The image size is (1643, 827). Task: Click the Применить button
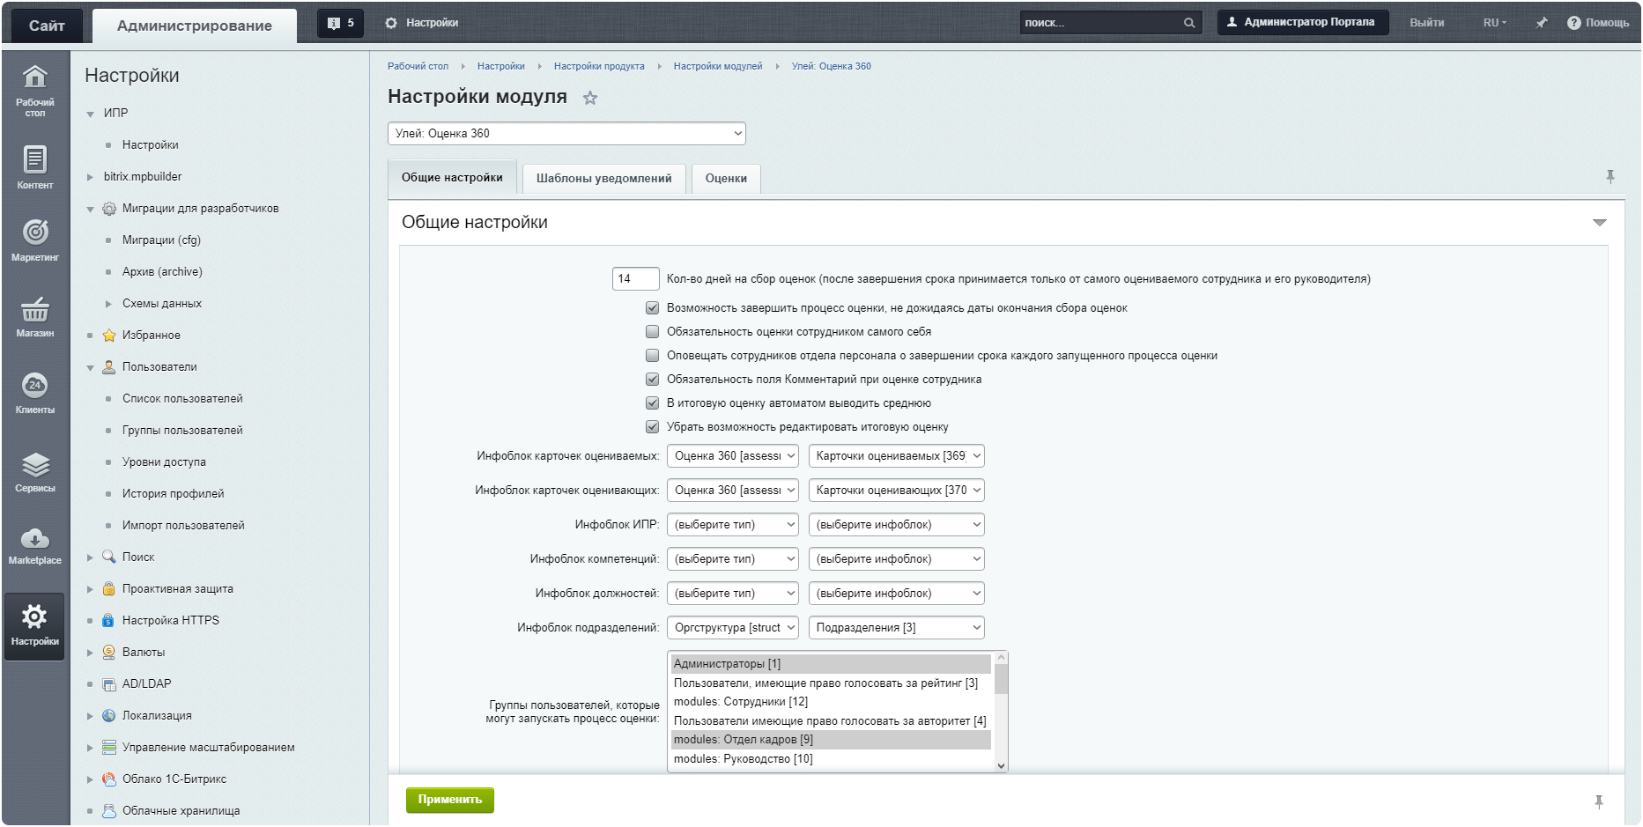point(450,800)
